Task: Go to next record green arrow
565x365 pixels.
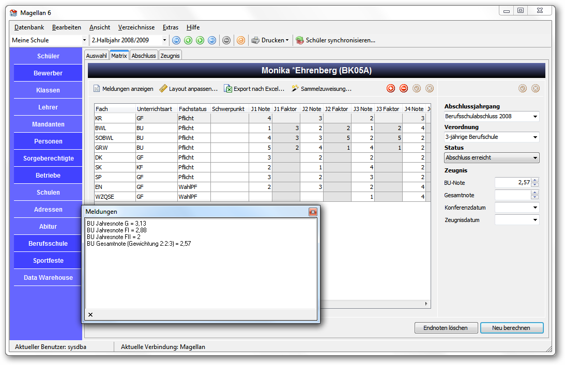Action: (x=200, y=40)
